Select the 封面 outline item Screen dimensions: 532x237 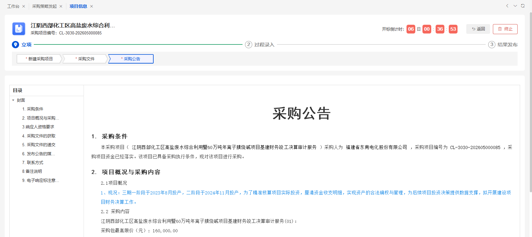(21, 100)
